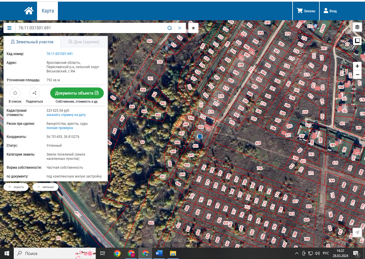Viewport: 365px width, 259px height.
Task: Open the полная проверка link
Action: [x=60, y=128]
